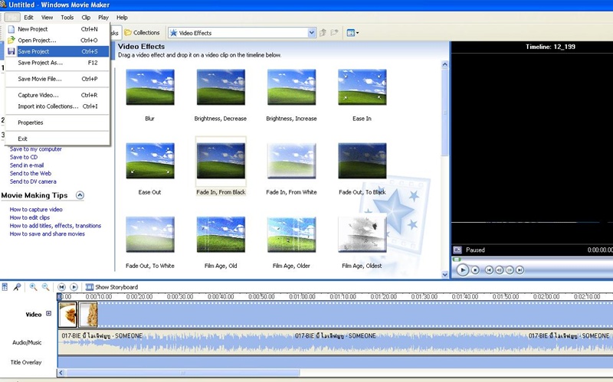Stop the preview monitor playback
Viewport: 613px width, 382px height.
coord(475,270)
